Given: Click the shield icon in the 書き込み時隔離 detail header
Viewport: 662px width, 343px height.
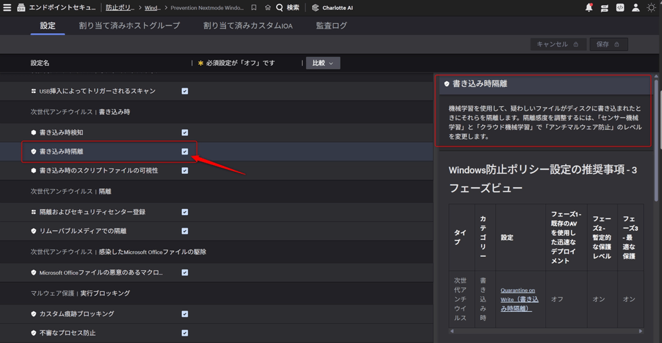Looking at the screenshot, I should click(447, 84).
